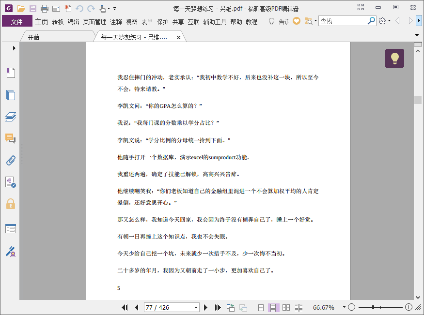Open the attachments paperclip panel

coord(11,160)
